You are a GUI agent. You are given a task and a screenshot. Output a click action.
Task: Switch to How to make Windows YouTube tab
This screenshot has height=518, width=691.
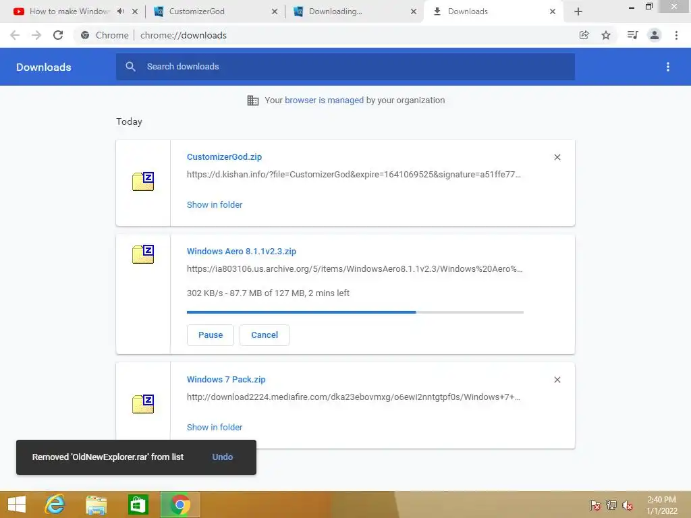[x=70, y=11]
